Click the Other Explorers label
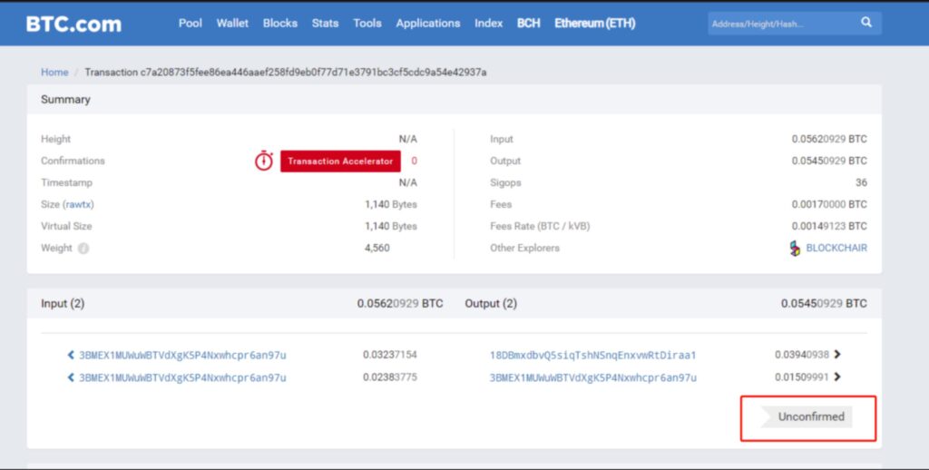The height and width of the screenshot is (470, 929). pos(524,248)
